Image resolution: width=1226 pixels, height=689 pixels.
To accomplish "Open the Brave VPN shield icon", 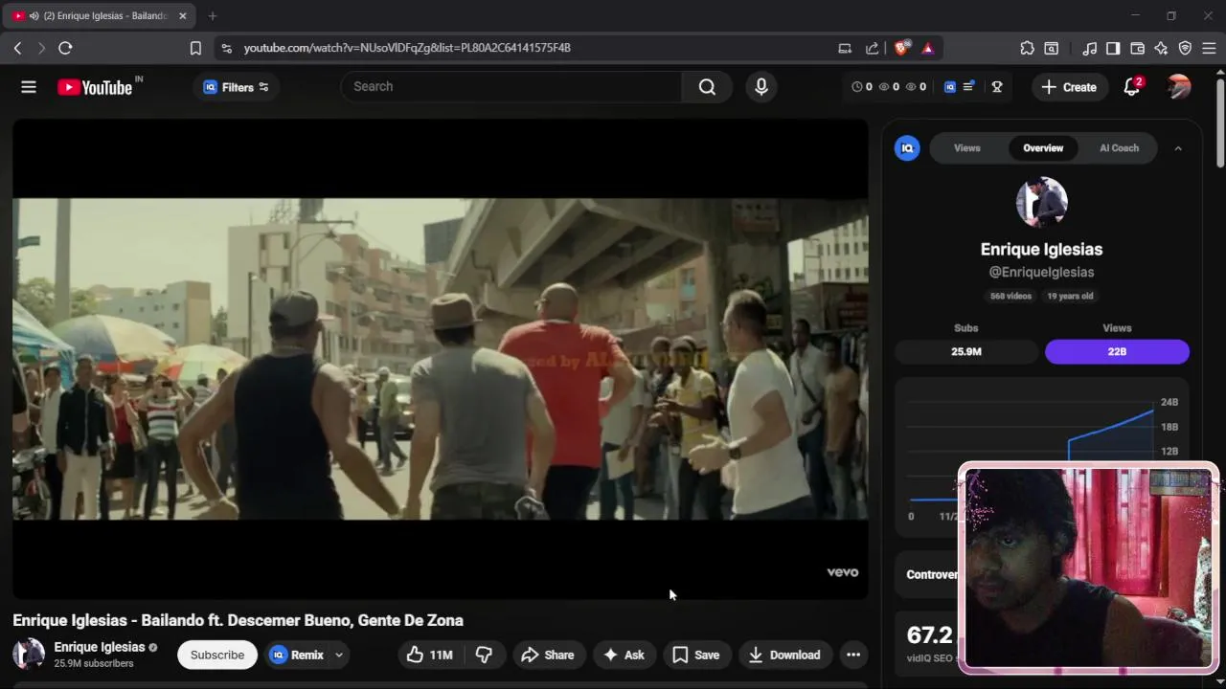I will 1185,48.
